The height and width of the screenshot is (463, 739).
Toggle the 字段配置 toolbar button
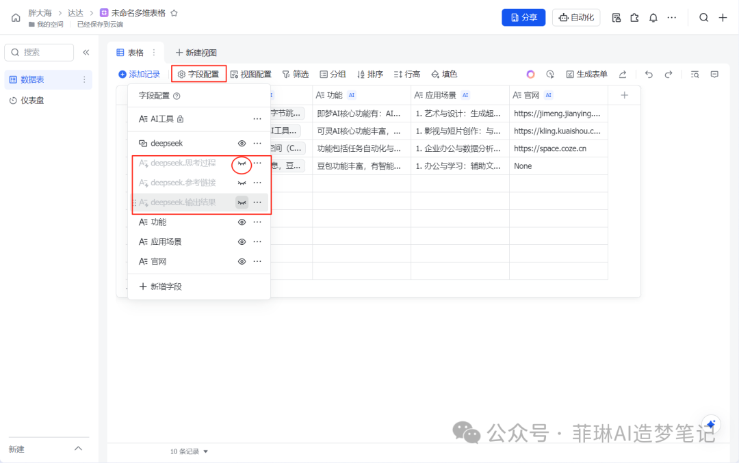198,75
